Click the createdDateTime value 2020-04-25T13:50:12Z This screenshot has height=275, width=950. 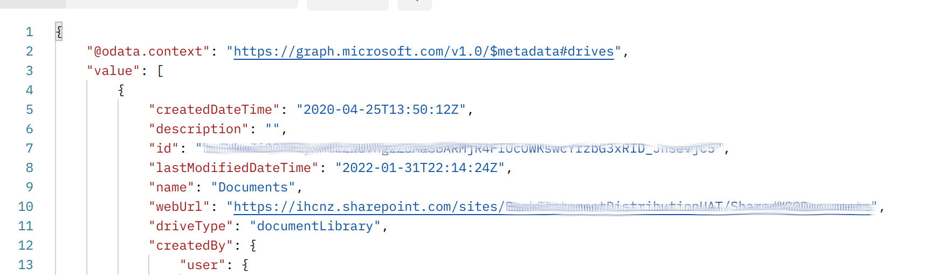381,109
